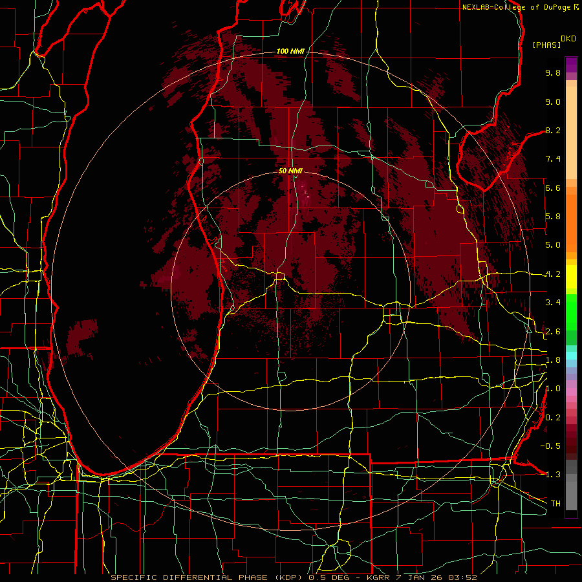Click the 1.8 value on the scale

[x=553, y=360]
